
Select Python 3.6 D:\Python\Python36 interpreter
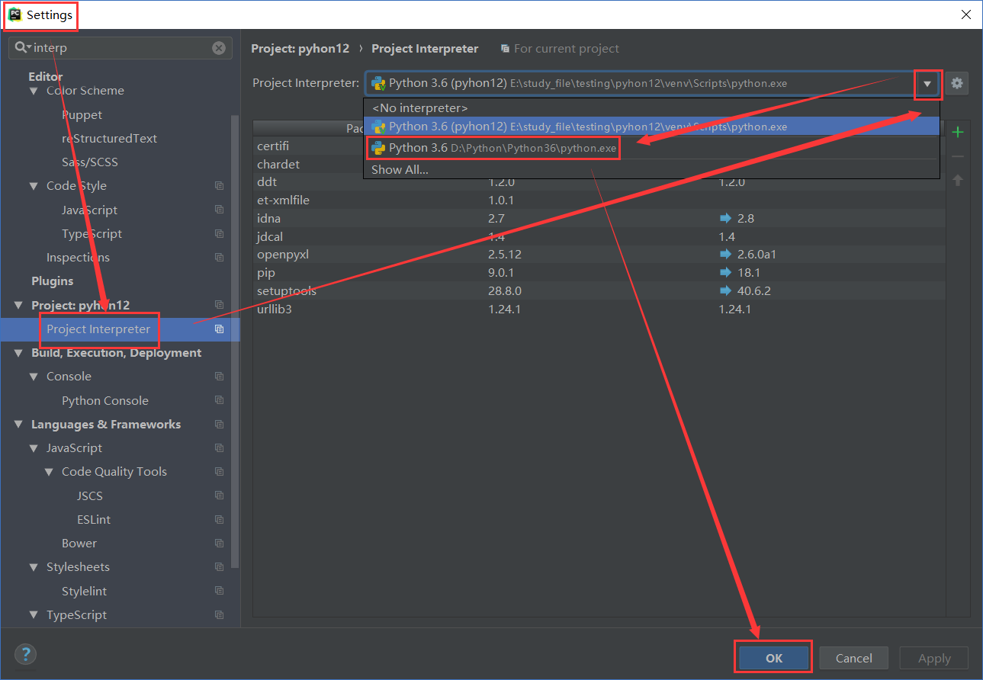coord(493,148)
